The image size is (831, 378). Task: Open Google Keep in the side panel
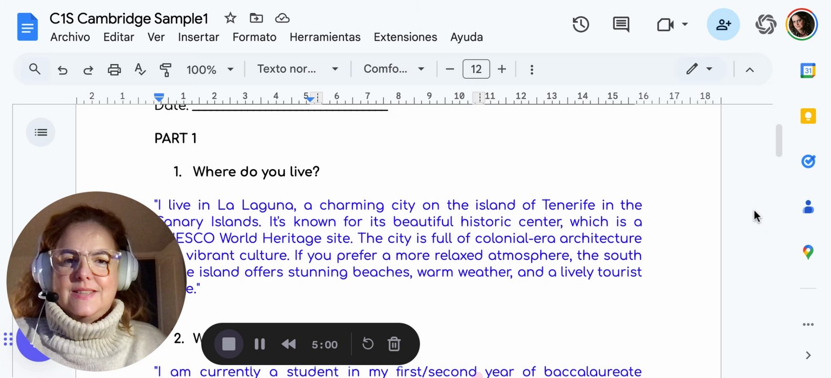click(808, 116)
